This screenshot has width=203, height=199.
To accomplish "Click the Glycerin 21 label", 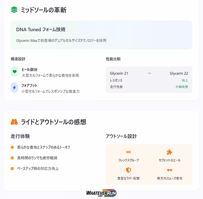I will (x=119, y=73).
